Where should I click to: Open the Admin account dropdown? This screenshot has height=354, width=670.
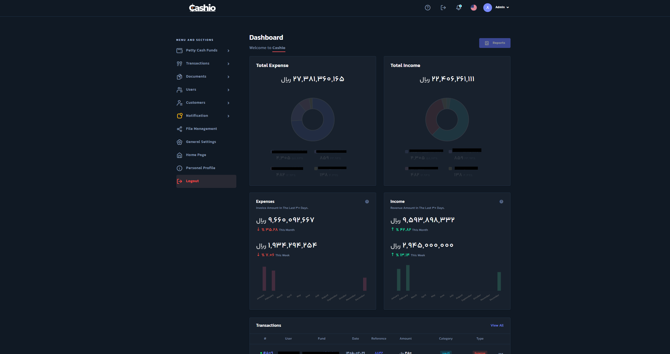click(502, 7)
